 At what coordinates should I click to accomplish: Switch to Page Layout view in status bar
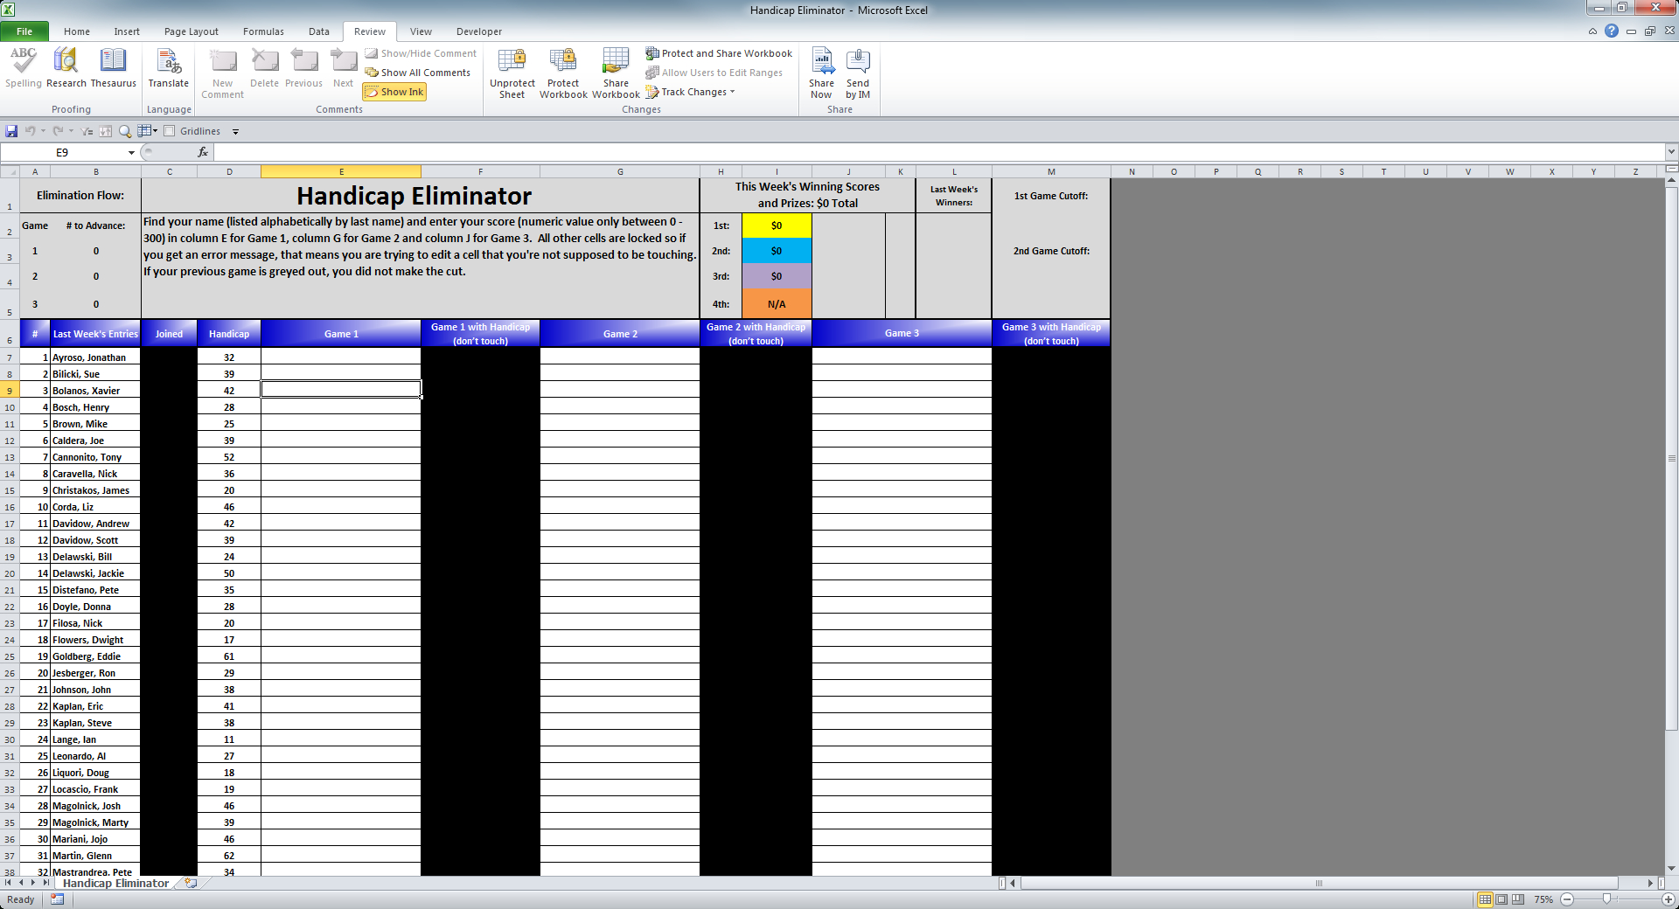[1501, 899]
